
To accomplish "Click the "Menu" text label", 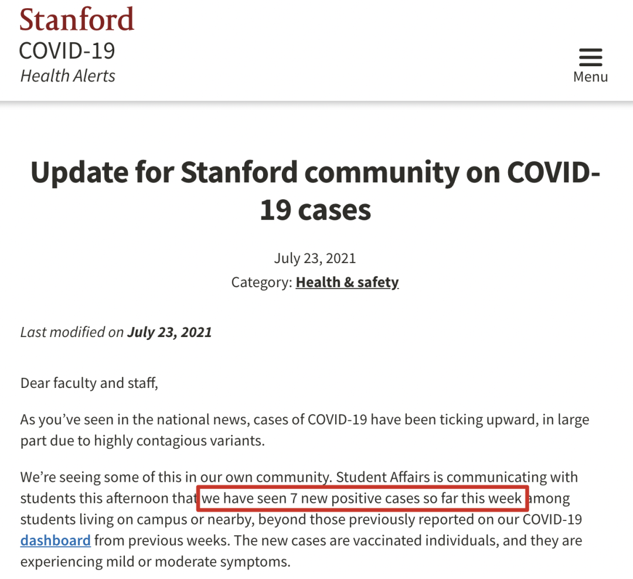I will point(590,77).
